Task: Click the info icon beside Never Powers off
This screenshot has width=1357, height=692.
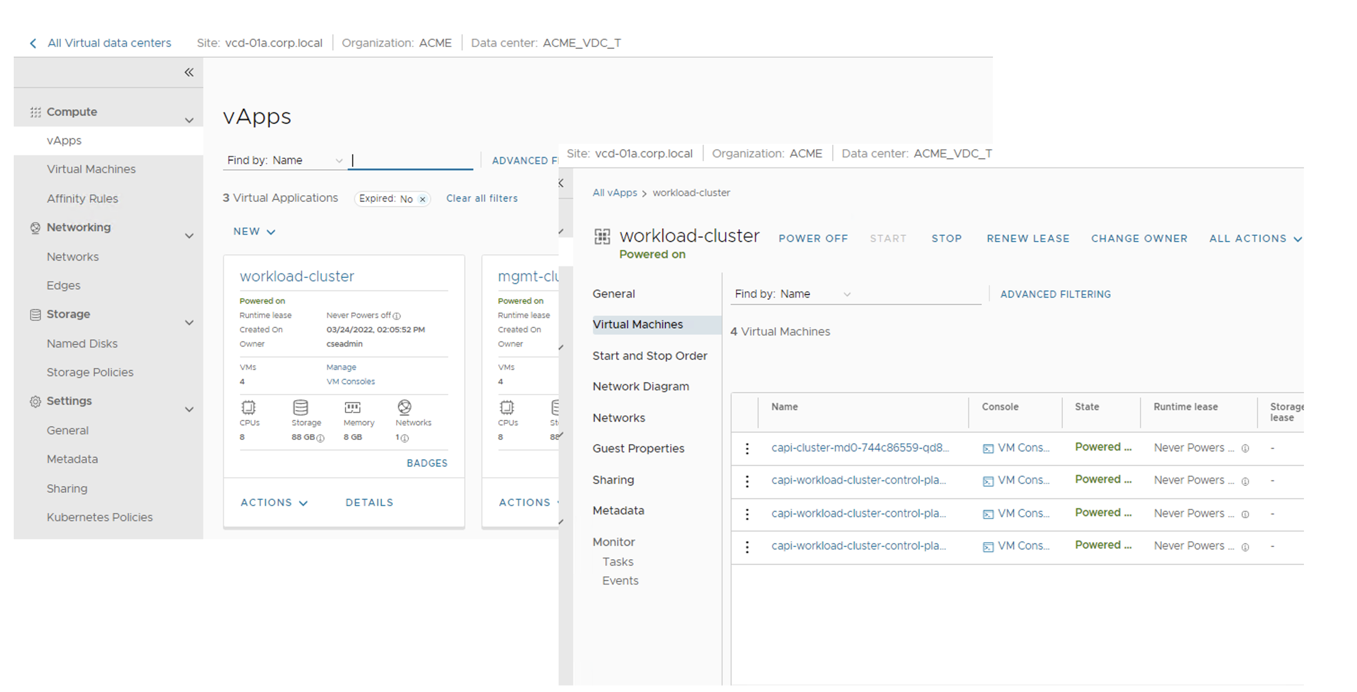Action: [396, 316]
